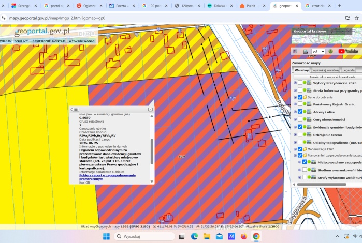Click the layer image icon for Uzbrojenie terenu

pyautogui.click(x=309, y=134)
